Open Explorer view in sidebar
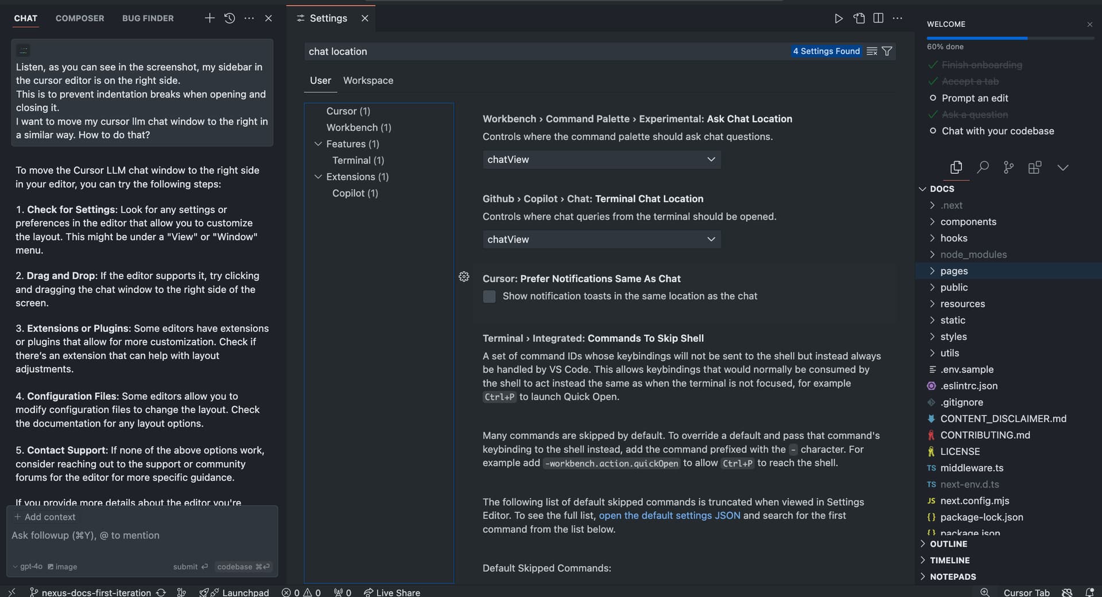The image size is (1102, 597). pyautogui.click(x=956, y=167)
